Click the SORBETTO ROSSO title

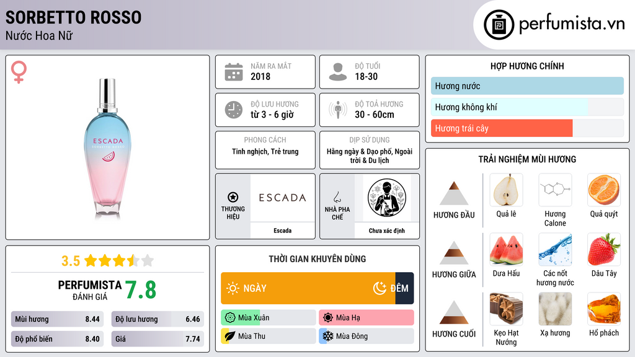pos(73,17)
